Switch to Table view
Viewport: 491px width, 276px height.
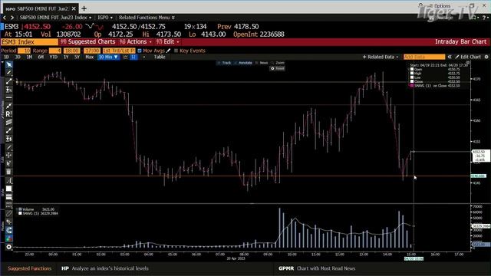[x=160, y=57]
